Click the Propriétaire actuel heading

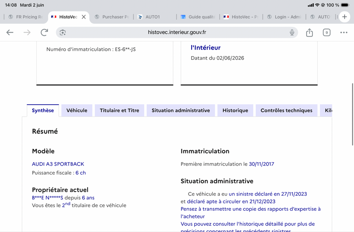pyautogui.click(x=60, y=190)
